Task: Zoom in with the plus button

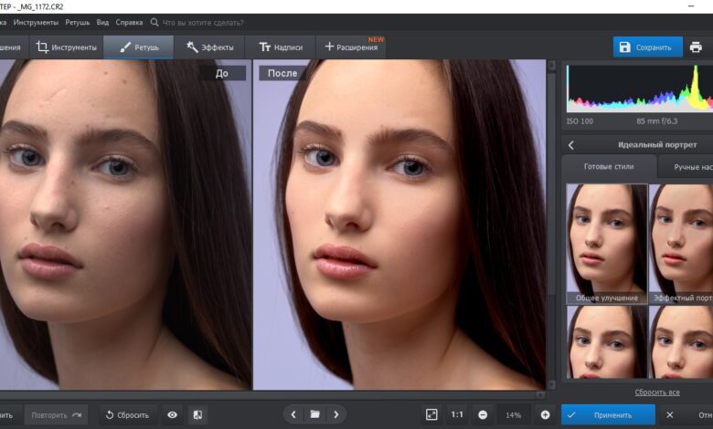Action: tap(545, 414)
